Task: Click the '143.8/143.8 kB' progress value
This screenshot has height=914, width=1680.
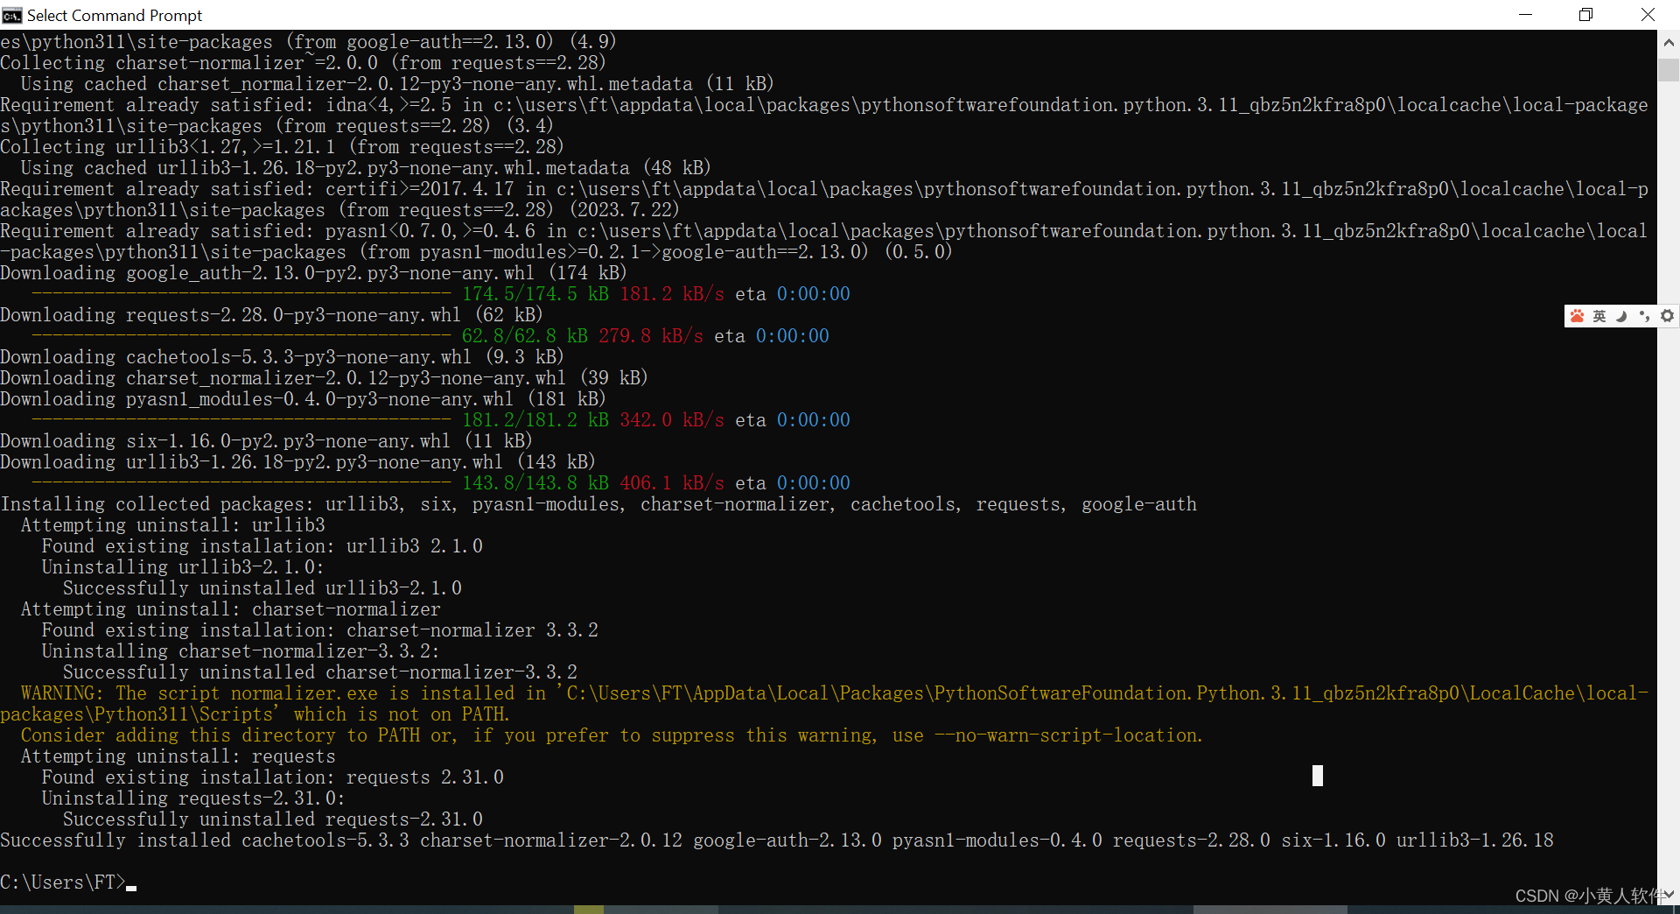Action: click(x=535, y=483)
